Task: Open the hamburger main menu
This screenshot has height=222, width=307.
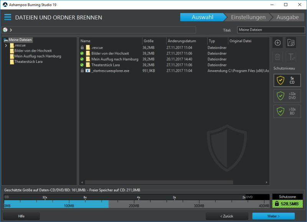Action: pyautogui.click(x=8, y=17)
